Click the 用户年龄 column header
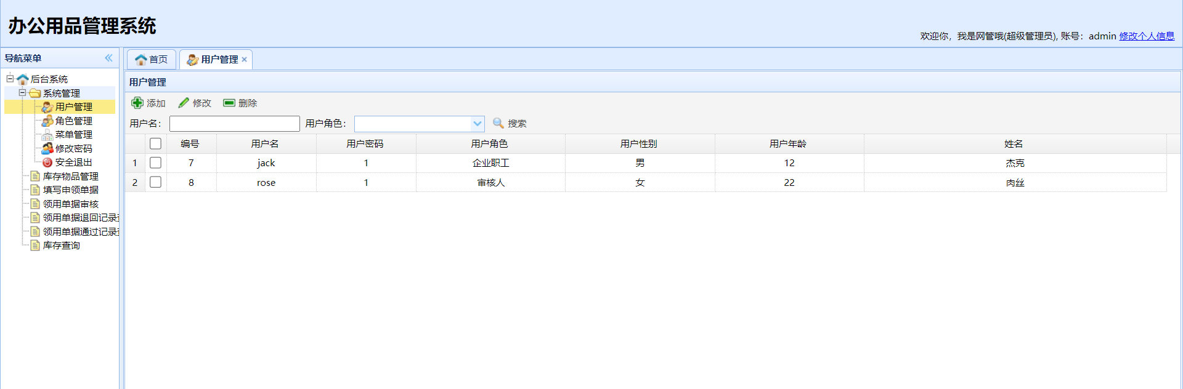The image size is (1183, 389). 788,143
